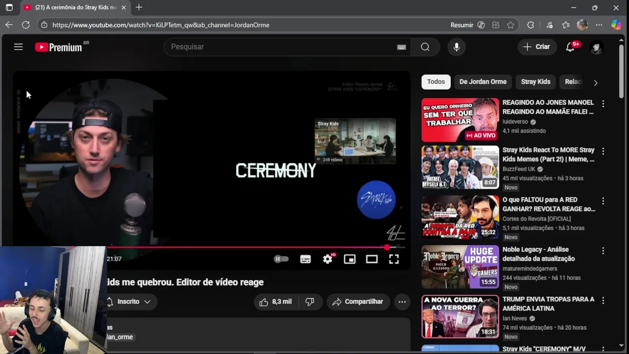Enter full screen mode
The image size is (629, 354).
(394, 259)
